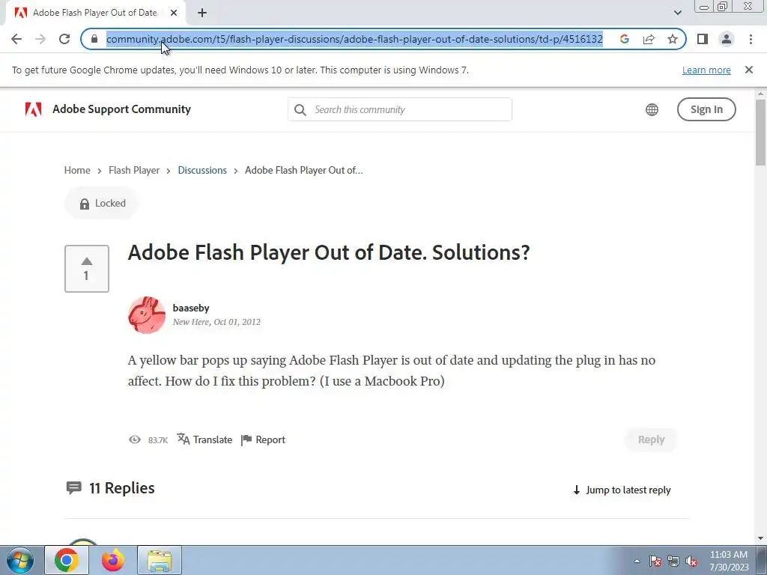Open the Chrome side panel icon

(703, 39)
